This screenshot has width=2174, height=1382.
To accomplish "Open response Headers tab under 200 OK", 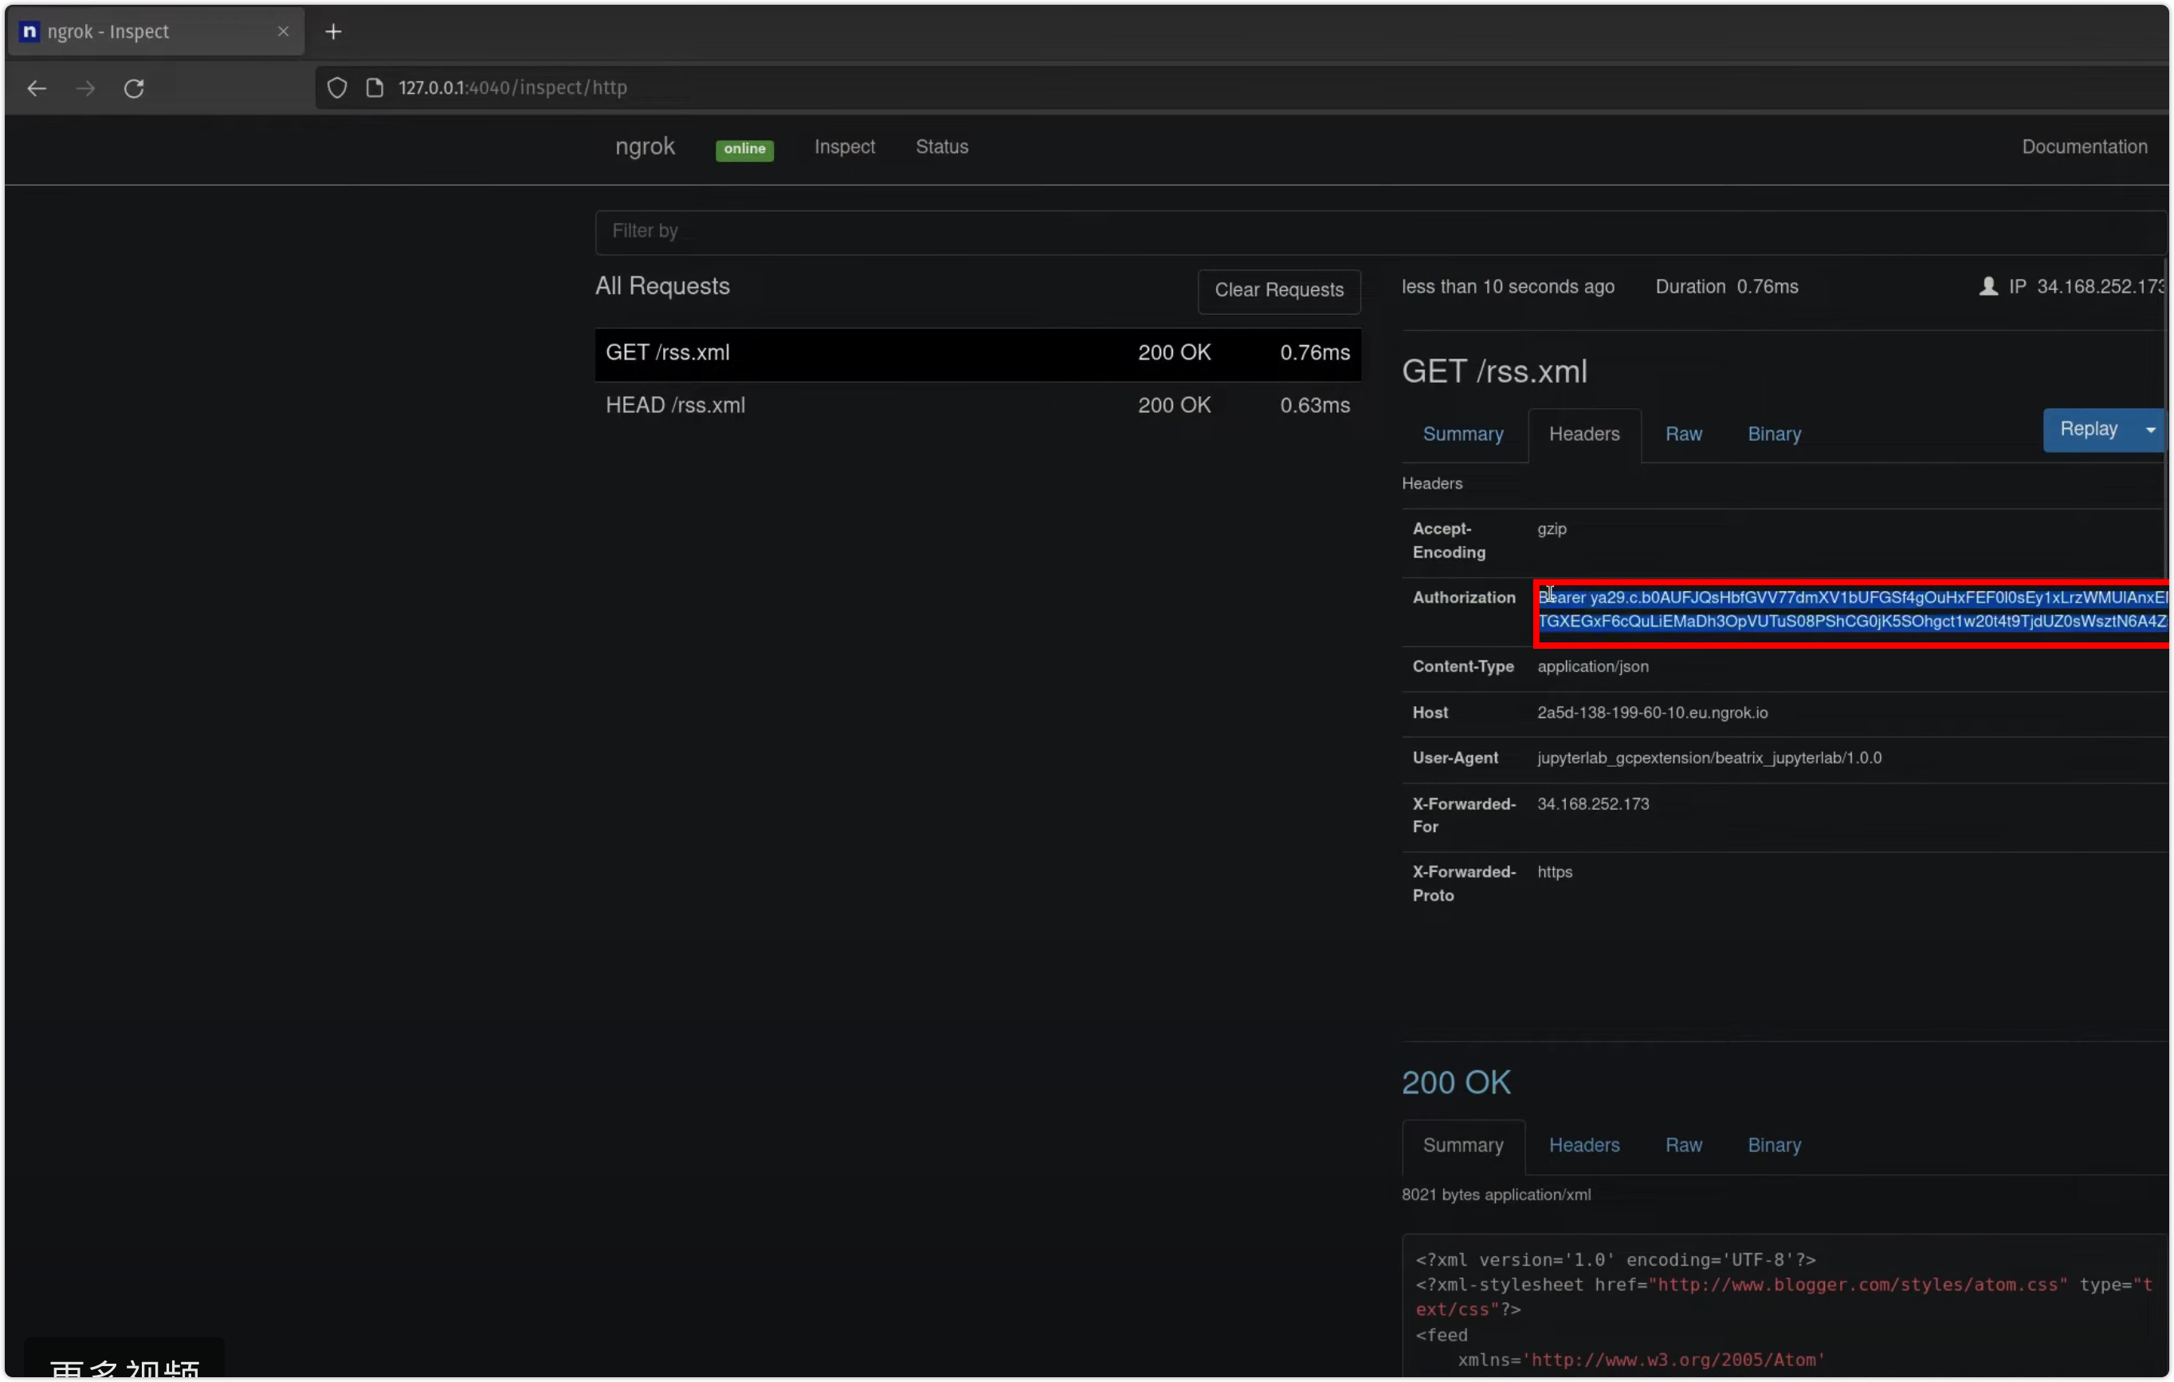I will tap(1583, 1145).
